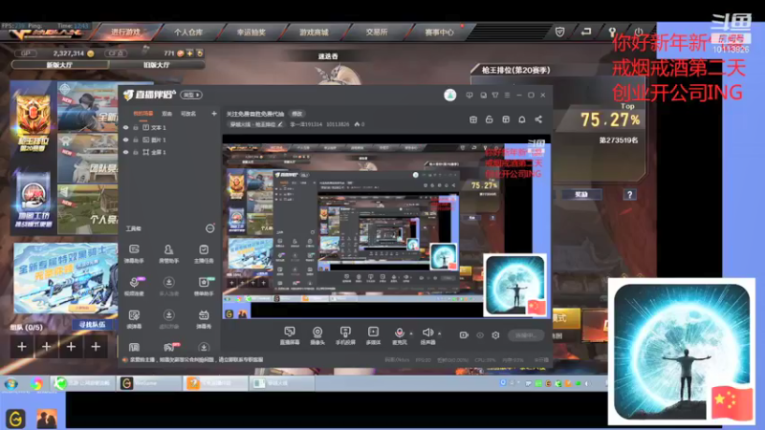The image size is (765, 430).
Task: Click the question mark help icon in game
Action: [629, 195]
